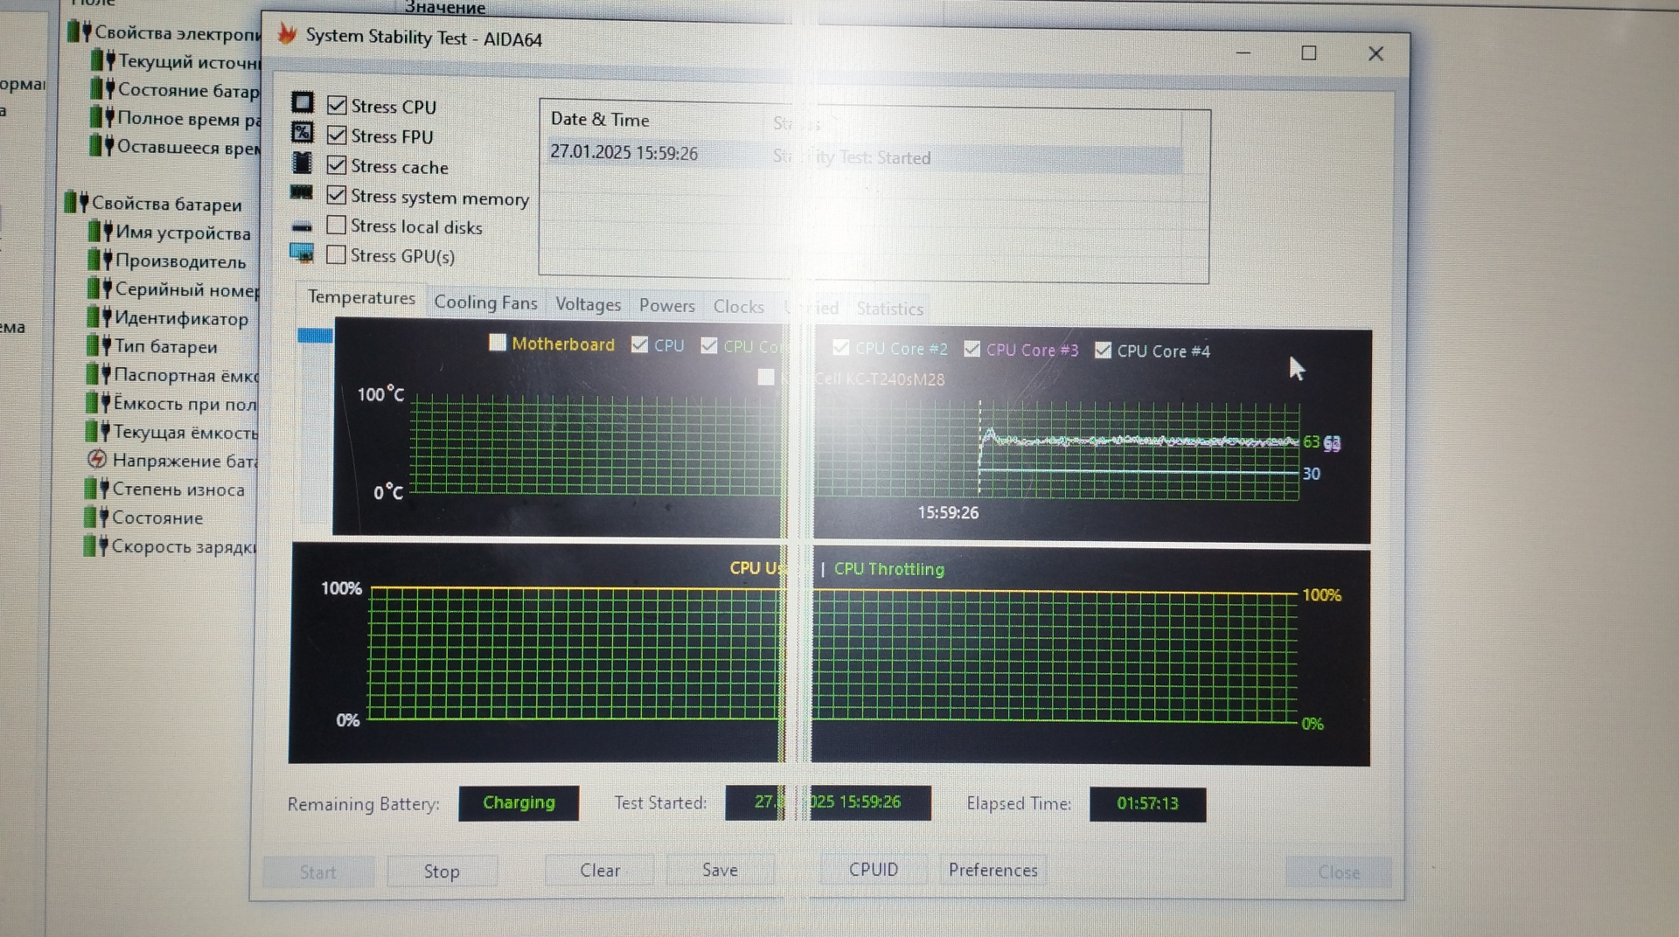The image size is (1679, 937).
Task: Click the greyed Start button
Action: (317, 872)
